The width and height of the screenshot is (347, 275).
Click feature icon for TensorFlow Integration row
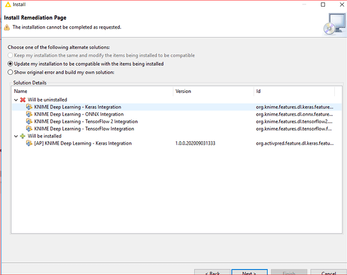click(x=29, y=129)
